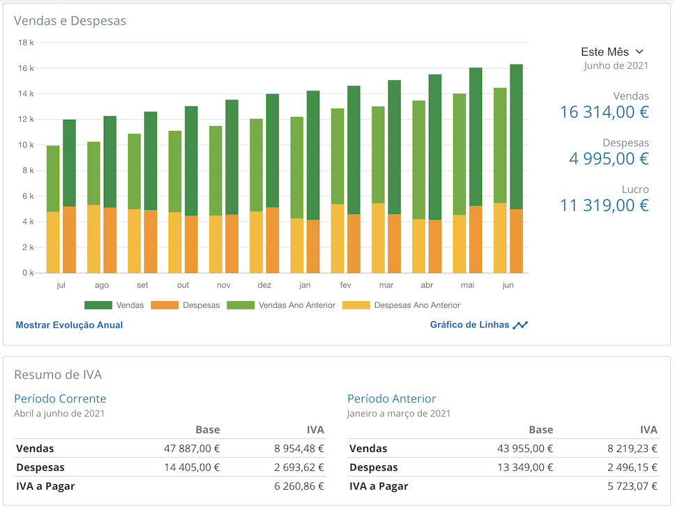
Task: Click the 16 314,00 € Vendas total
Action: [604, 112]
